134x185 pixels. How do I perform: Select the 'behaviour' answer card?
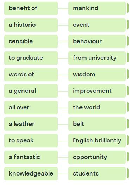coord(97,42)
